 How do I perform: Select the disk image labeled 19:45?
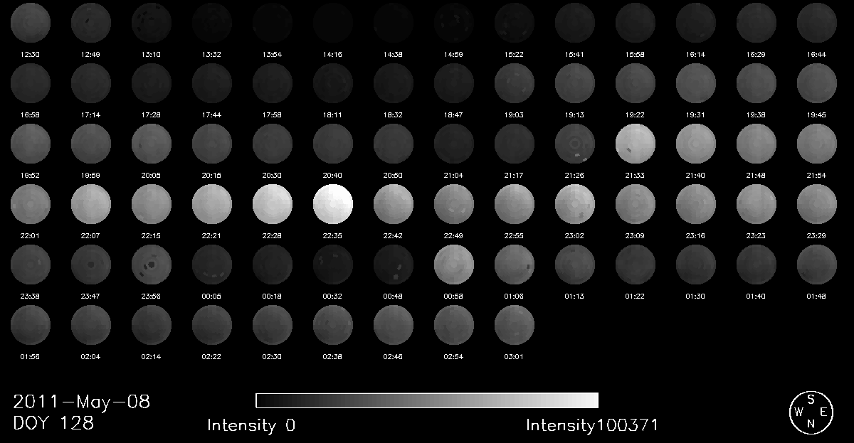pyautogui.click(x=817, y=82)
